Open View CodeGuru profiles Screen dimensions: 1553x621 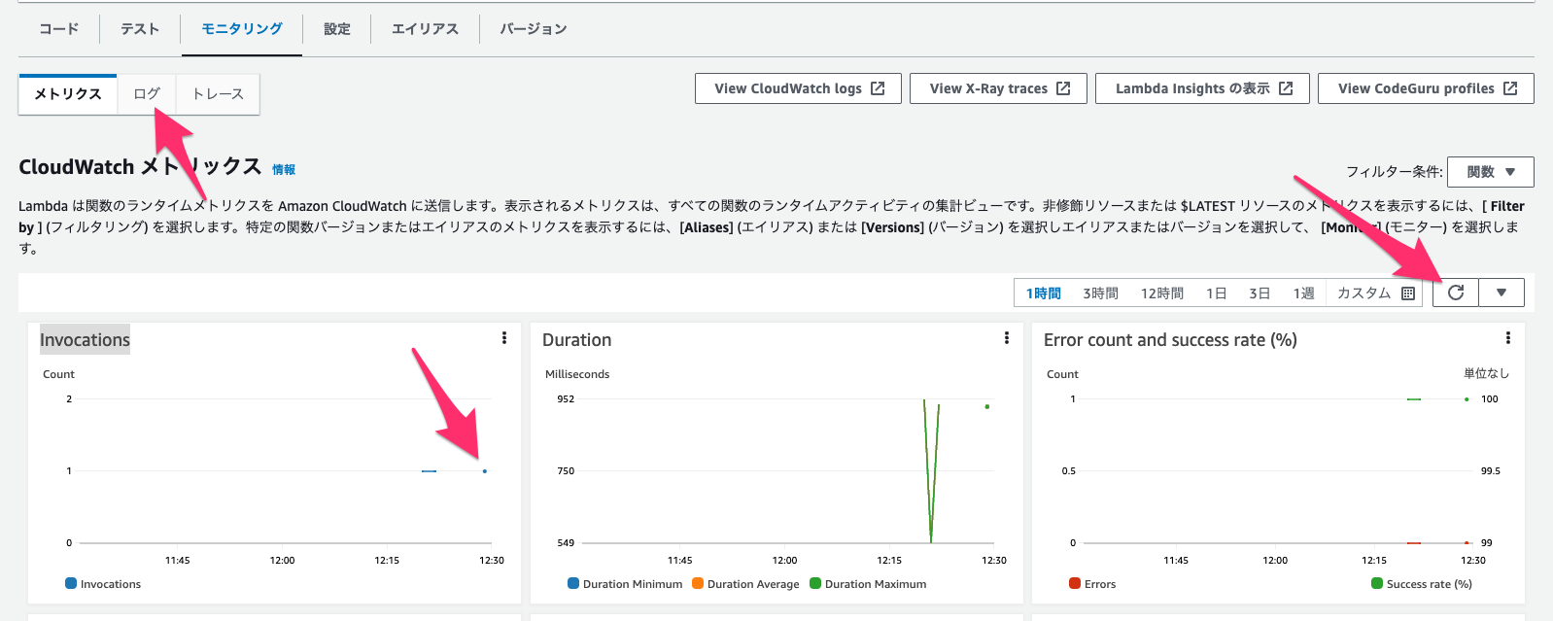(1426, 88)
